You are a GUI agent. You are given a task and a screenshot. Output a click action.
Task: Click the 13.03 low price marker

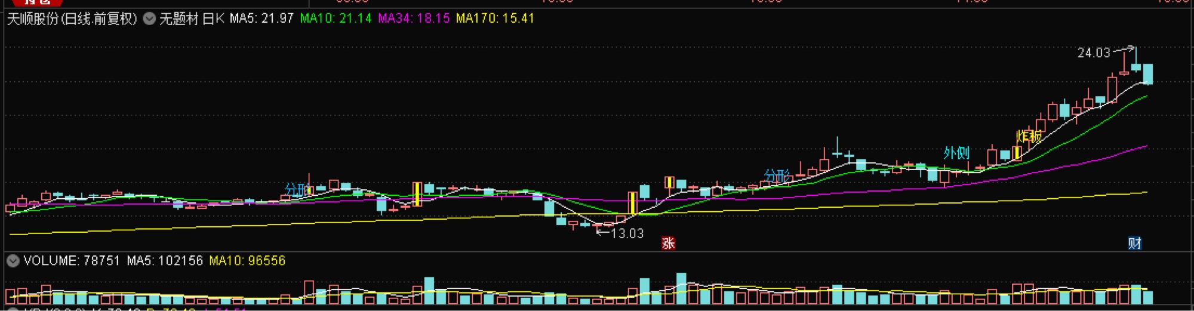627,233
